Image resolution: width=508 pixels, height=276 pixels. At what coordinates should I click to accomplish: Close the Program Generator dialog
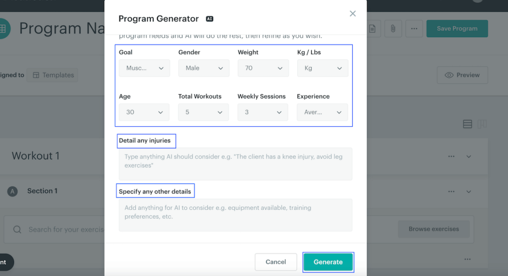tap(353, 14)
